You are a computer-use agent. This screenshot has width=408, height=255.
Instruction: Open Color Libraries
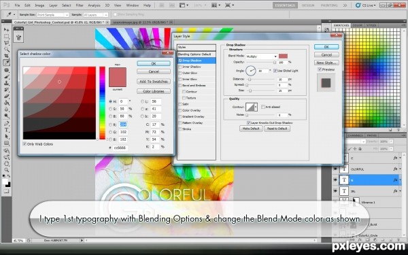[154, 91]
